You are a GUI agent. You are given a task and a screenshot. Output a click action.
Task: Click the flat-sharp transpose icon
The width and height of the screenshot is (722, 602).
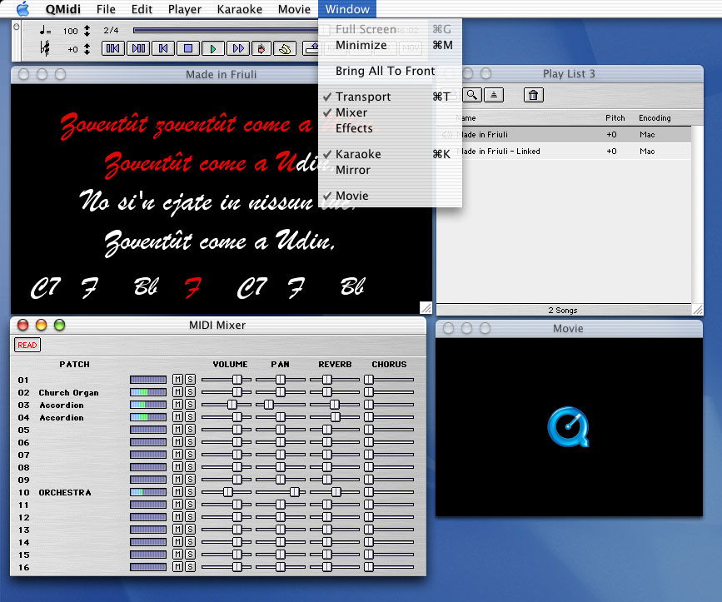coord(45,48)
